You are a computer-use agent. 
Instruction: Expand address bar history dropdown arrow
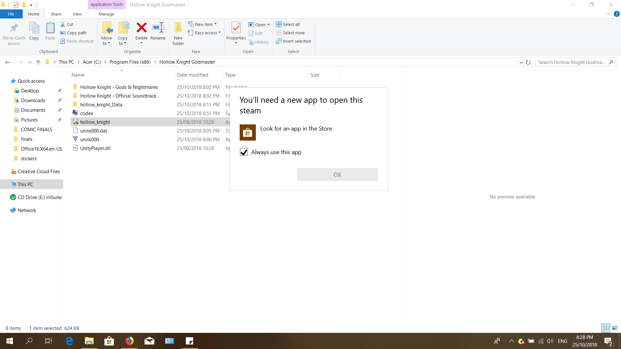[521, 62]
